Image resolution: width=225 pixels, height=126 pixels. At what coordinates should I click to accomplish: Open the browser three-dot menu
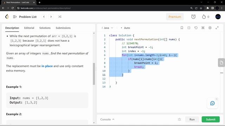coord(222,8)
